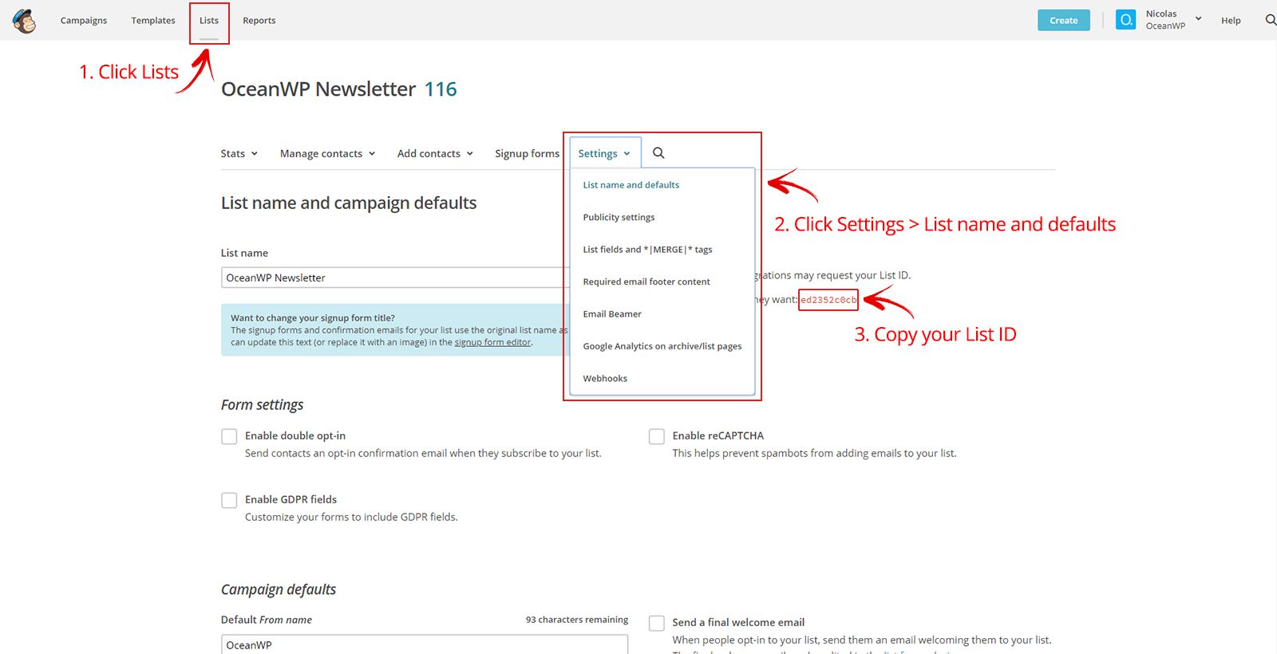Select Google Analytics on archive/list pages

(x=662, y=346)
